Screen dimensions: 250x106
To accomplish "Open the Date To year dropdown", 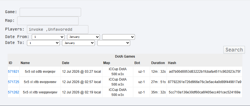I will (x=114, y=43).
